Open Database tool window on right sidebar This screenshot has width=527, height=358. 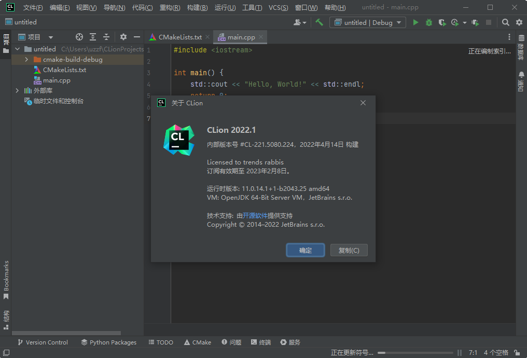coord(521,47)
